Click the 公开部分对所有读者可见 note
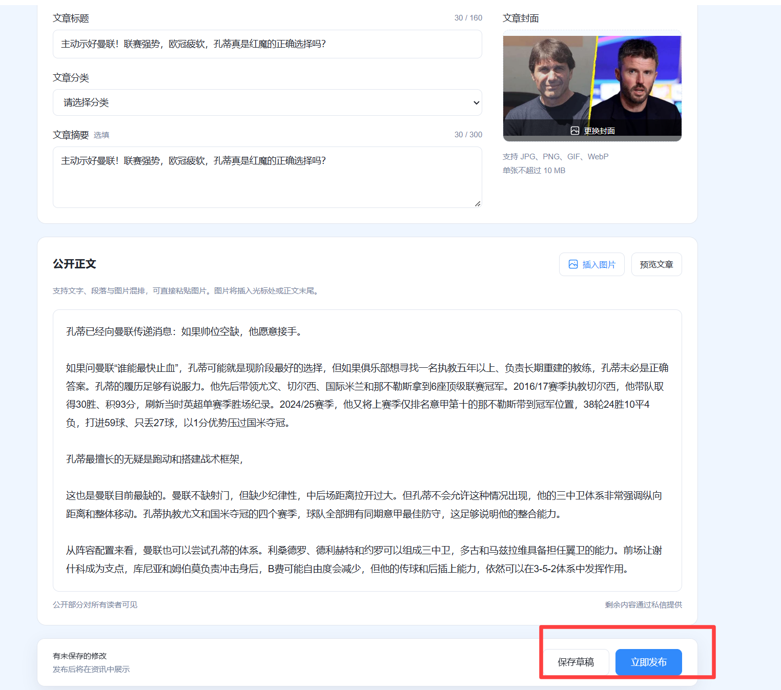Image resolution: width=781 pixels, height=690 pixels. (x=95, y=605)
